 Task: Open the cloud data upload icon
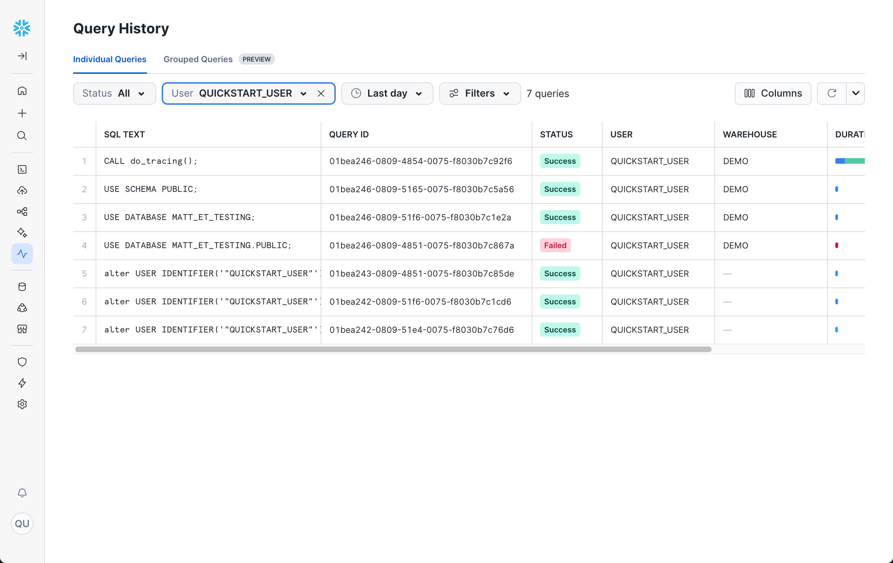point(22,190)
